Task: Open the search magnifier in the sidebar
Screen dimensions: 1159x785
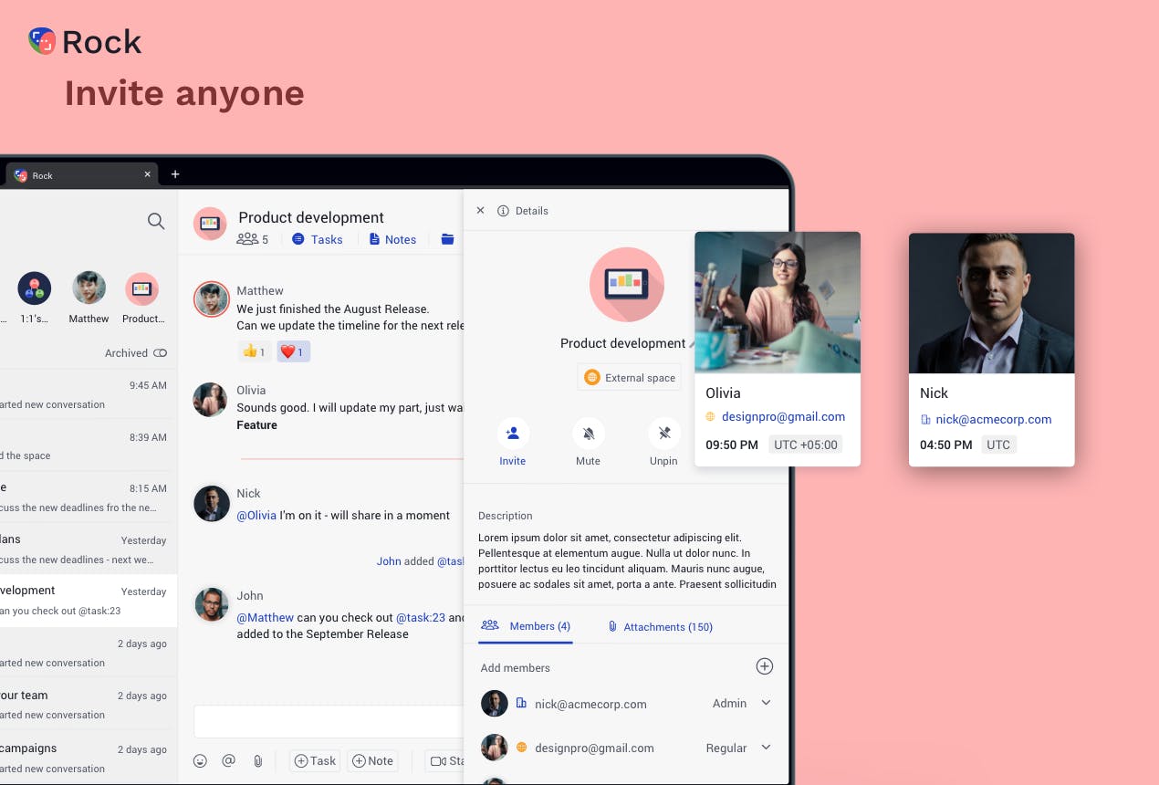Action: pos(156,221)
